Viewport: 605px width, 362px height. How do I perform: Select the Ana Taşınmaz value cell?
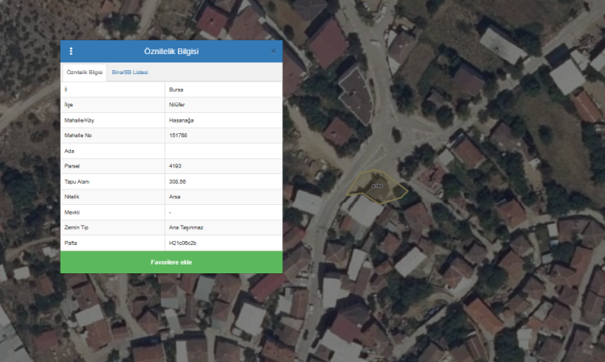click(x=185, y=227)
